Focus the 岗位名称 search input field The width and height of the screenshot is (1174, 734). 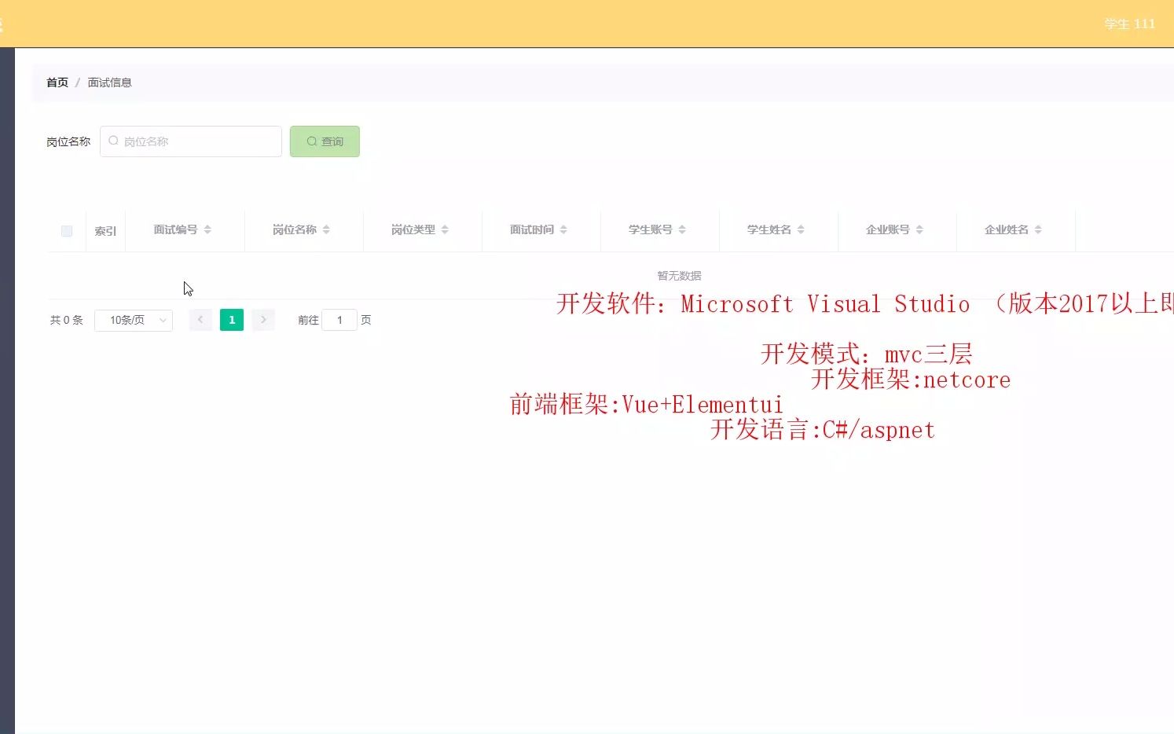(x=191, y=141)
